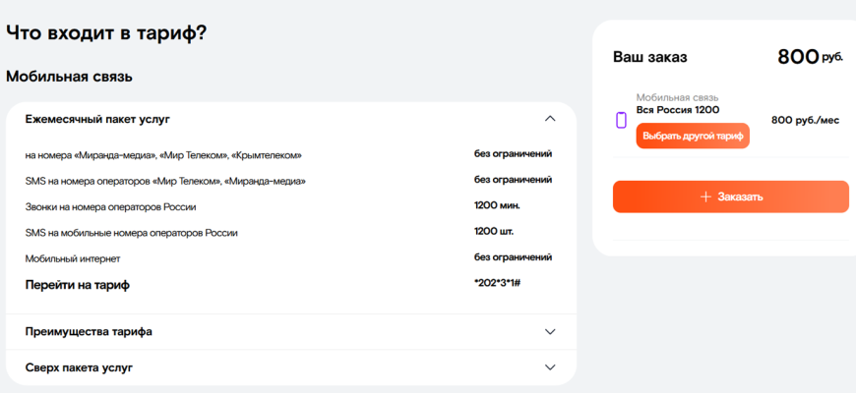Click the plus icon beside Заказать
This screenshot has width=856, height=393.
704,196
